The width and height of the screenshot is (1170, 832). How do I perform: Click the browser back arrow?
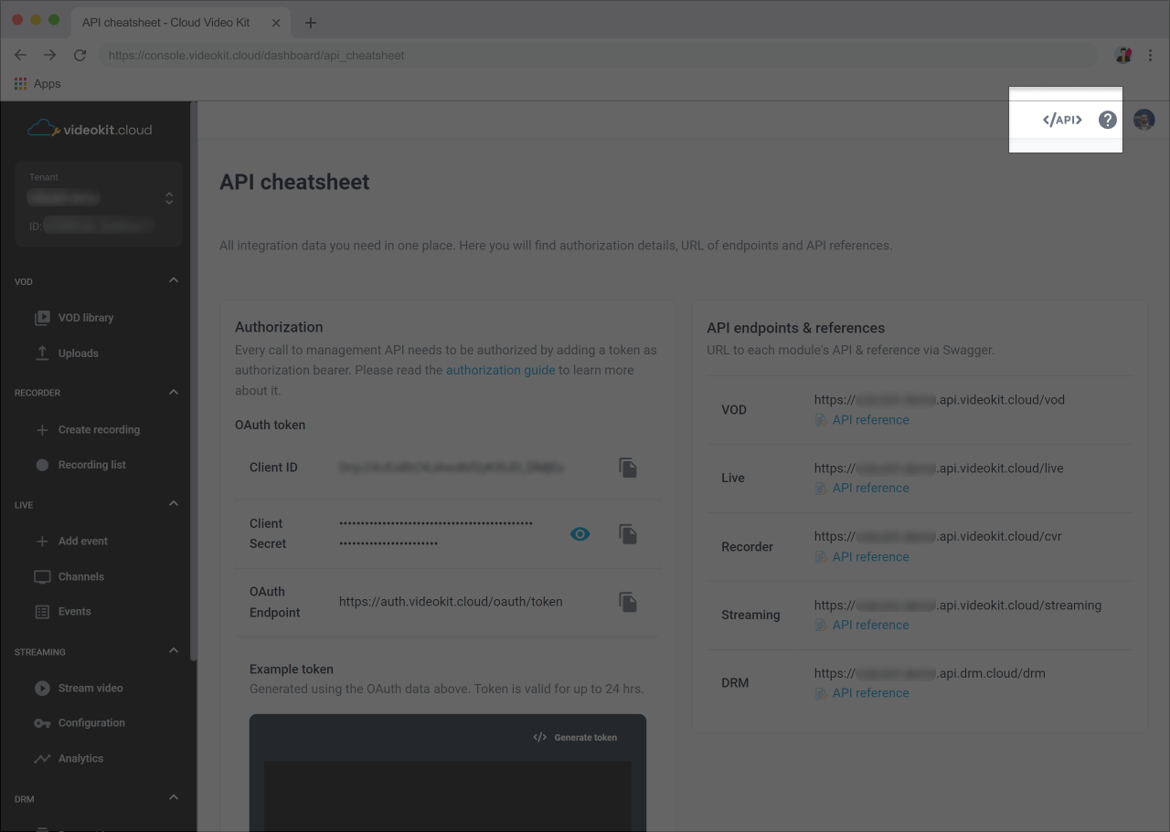(x=20, y=55)
